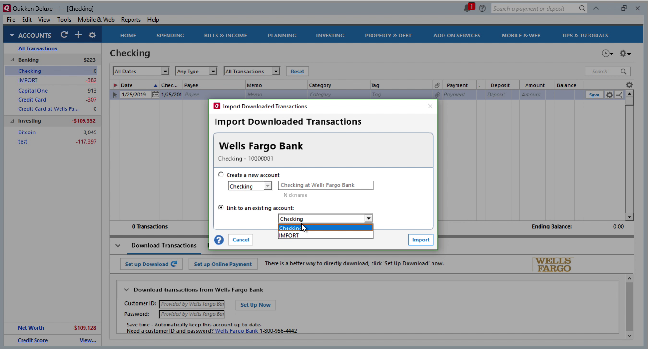
Task: Collapse the Banking account group
Action: tap(12, 60)
